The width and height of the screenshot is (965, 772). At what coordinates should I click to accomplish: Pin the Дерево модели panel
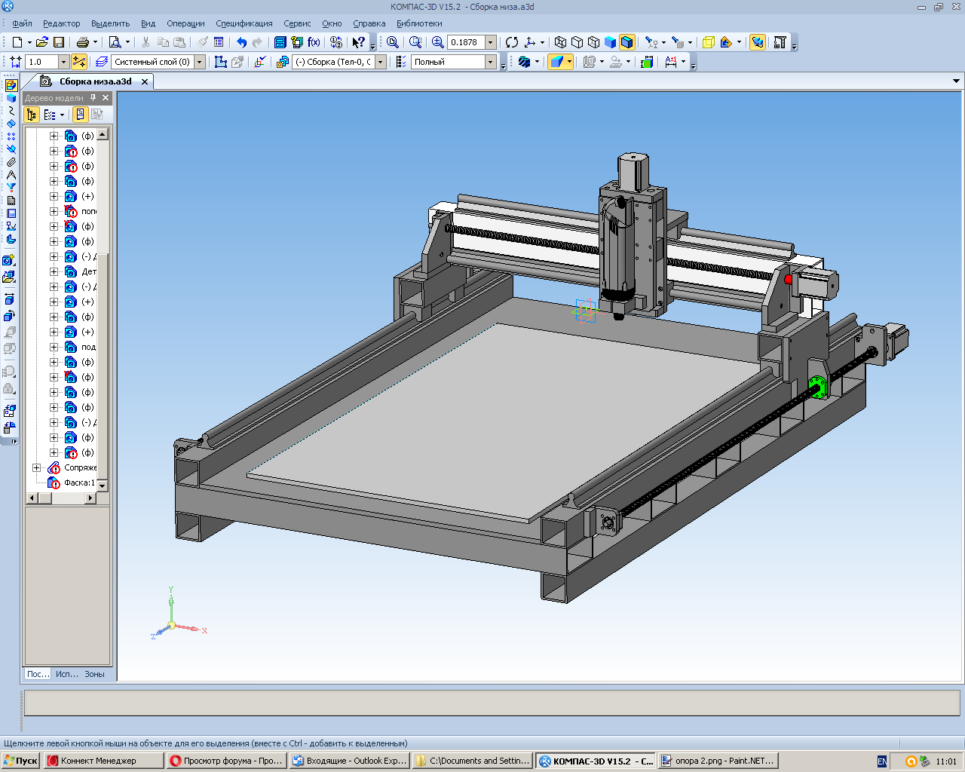coord(93,98)
